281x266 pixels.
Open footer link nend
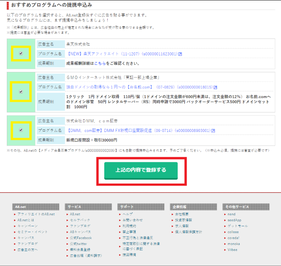click(x=231, y=214)
